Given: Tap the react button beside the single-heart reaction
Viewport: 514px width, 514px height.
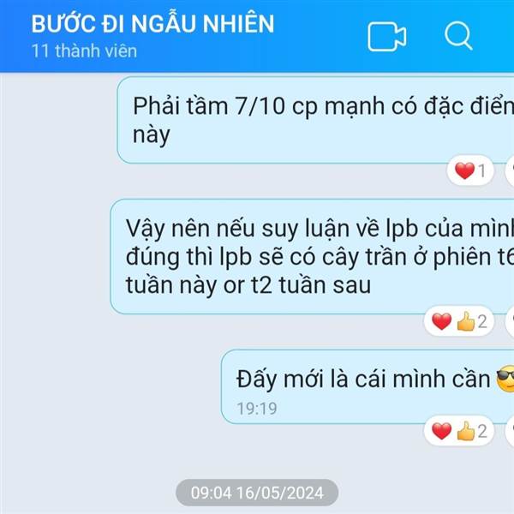Looking at the screenshot, I should 510,170.
